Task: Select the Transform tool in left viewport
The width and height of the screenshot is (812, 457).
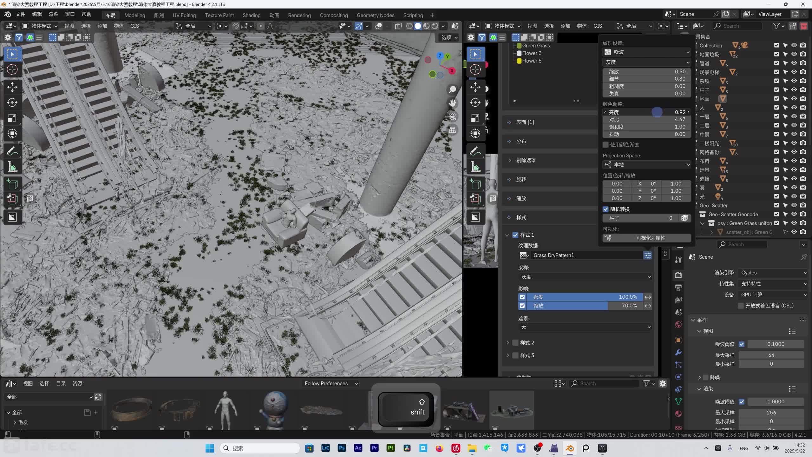Action: pyautogui.click(x=12, y=134)
